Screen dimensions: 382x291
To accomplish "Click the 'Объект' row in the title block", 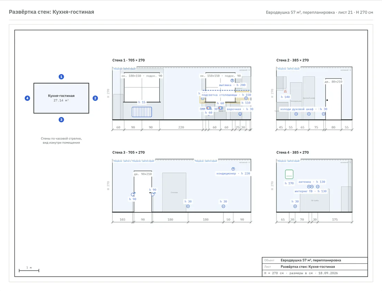I will [315, 260].
